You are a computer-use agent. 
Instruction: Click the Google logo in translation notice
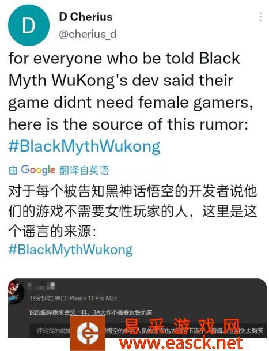[38, 170]
